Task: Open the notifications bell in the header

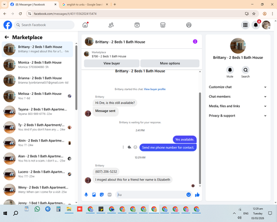Action: tap(256, 25)
